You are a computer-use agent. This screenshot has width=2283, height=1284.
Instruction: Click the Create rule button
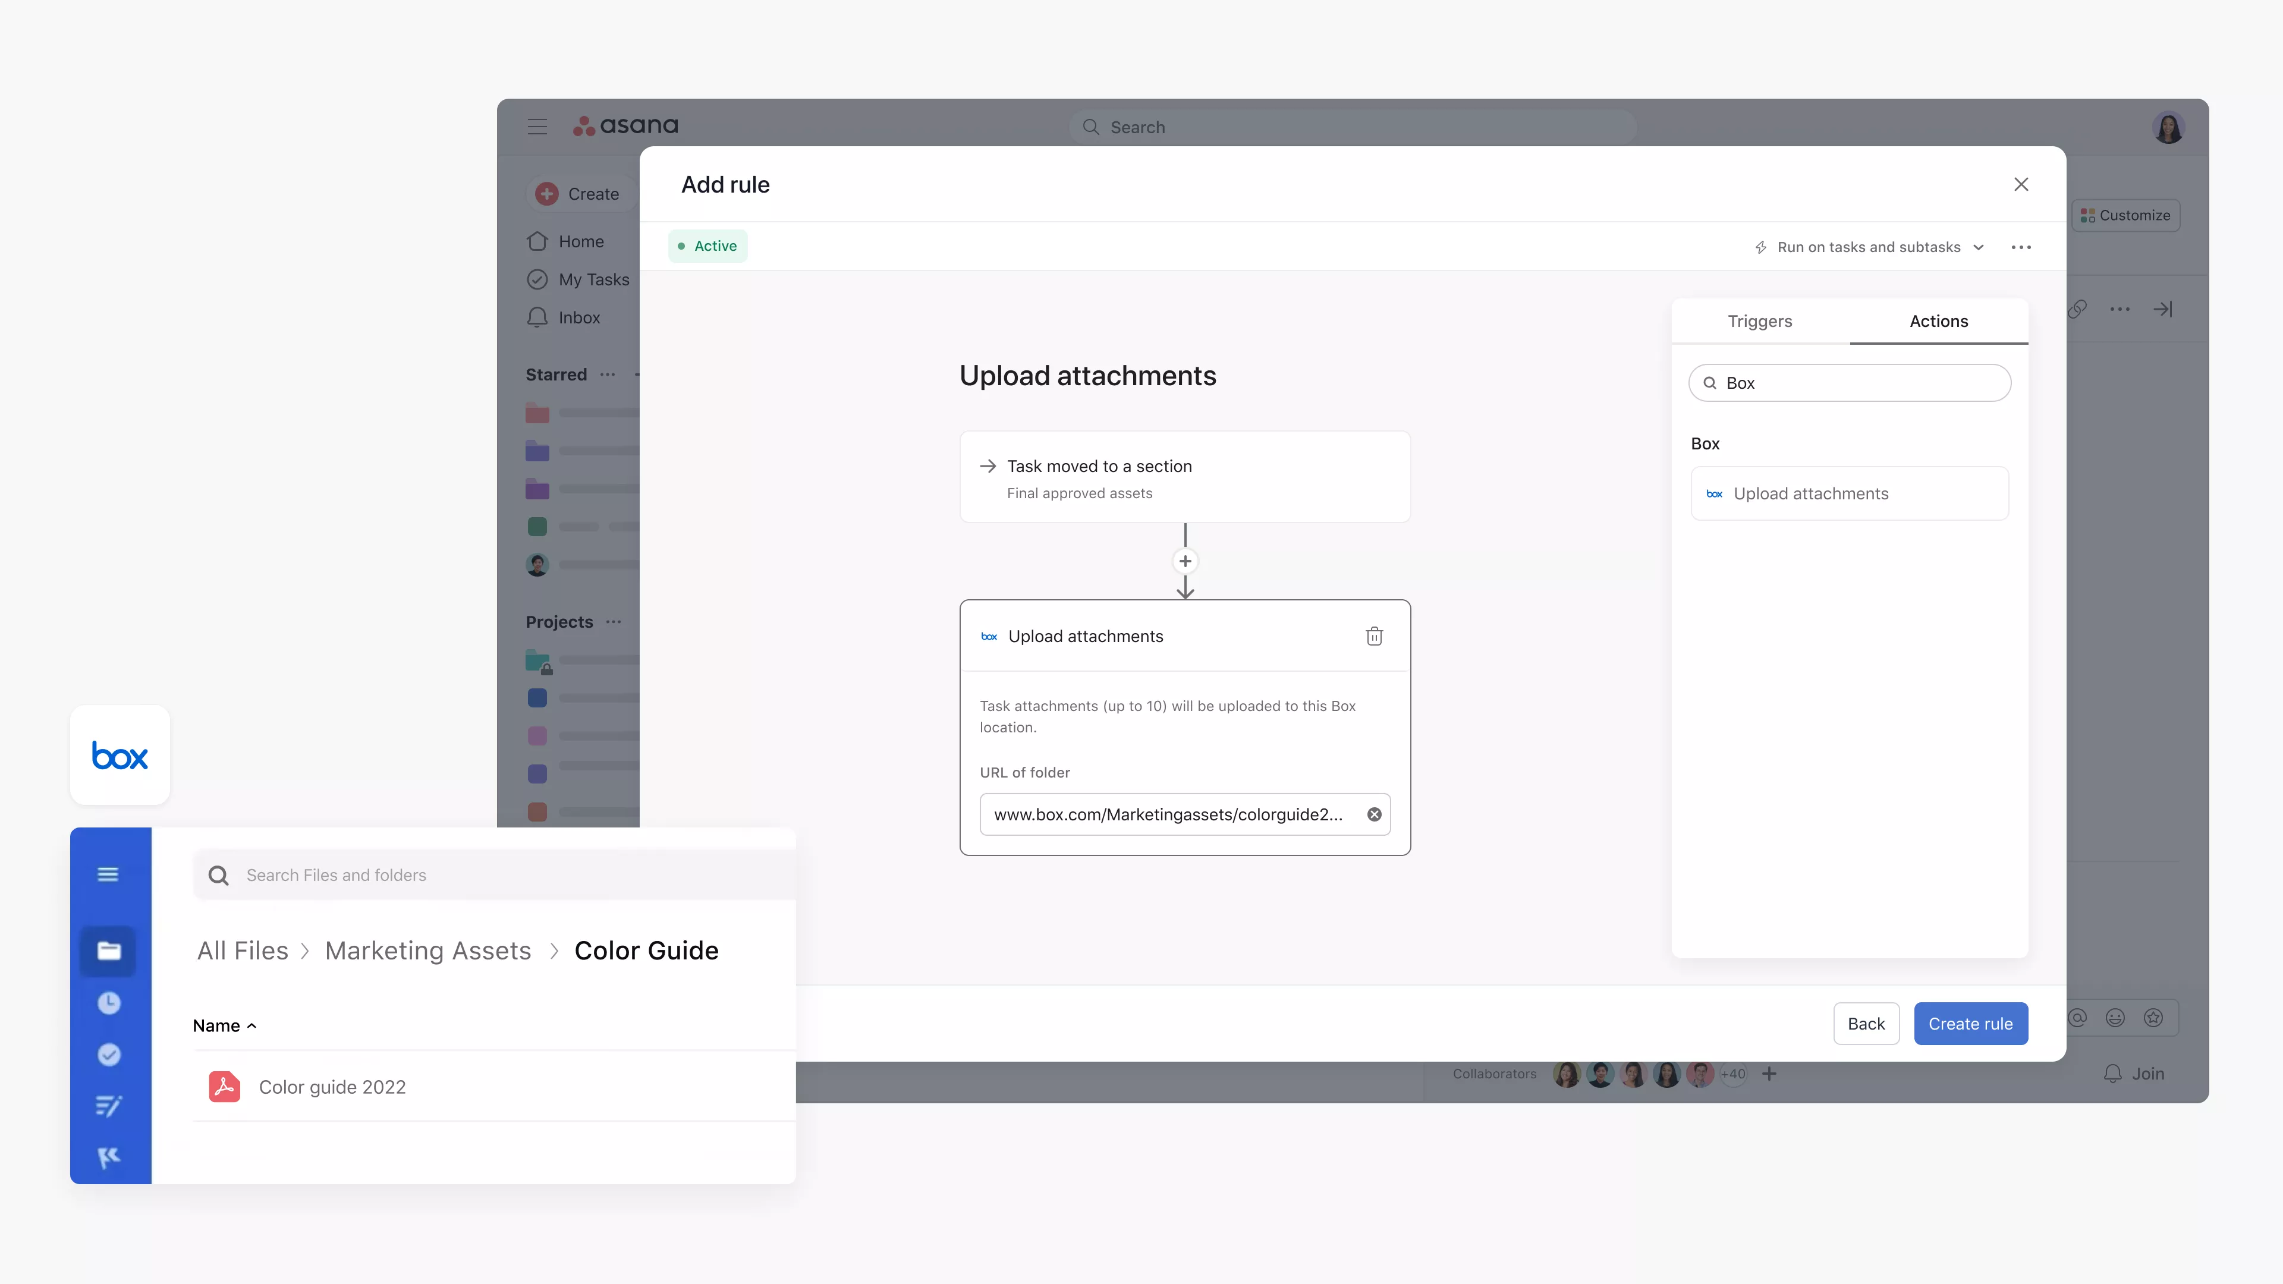click(x=1971, y=1024)
